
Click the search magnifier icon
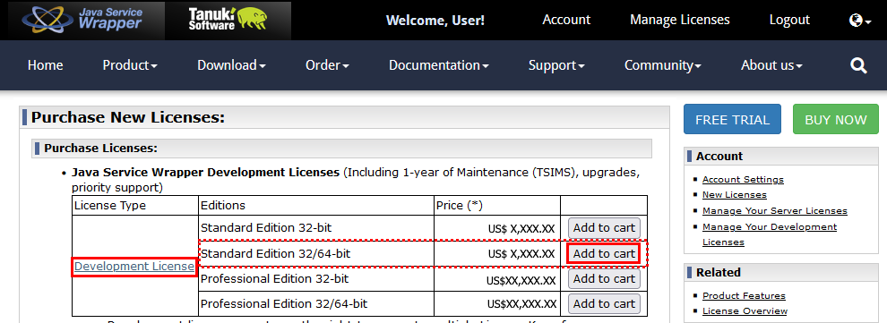[858, 65]
